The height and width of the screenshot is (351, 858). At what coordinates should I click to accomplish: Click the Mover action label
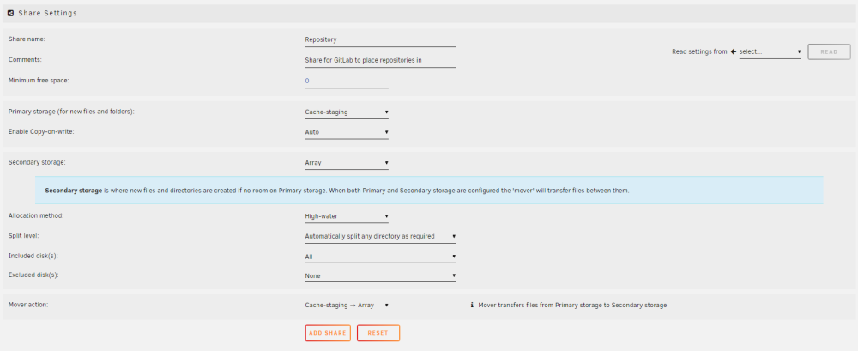pos(28,305)
